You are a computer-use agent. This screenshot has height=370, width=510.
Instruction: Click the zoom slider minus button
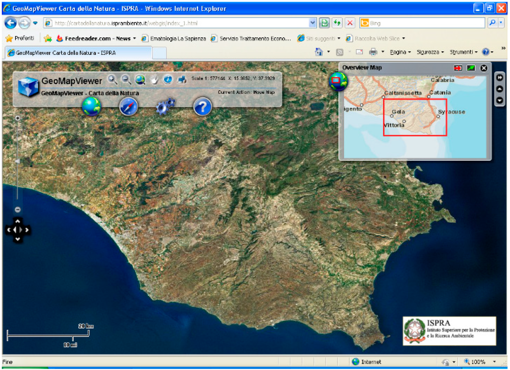click(17, 209)
